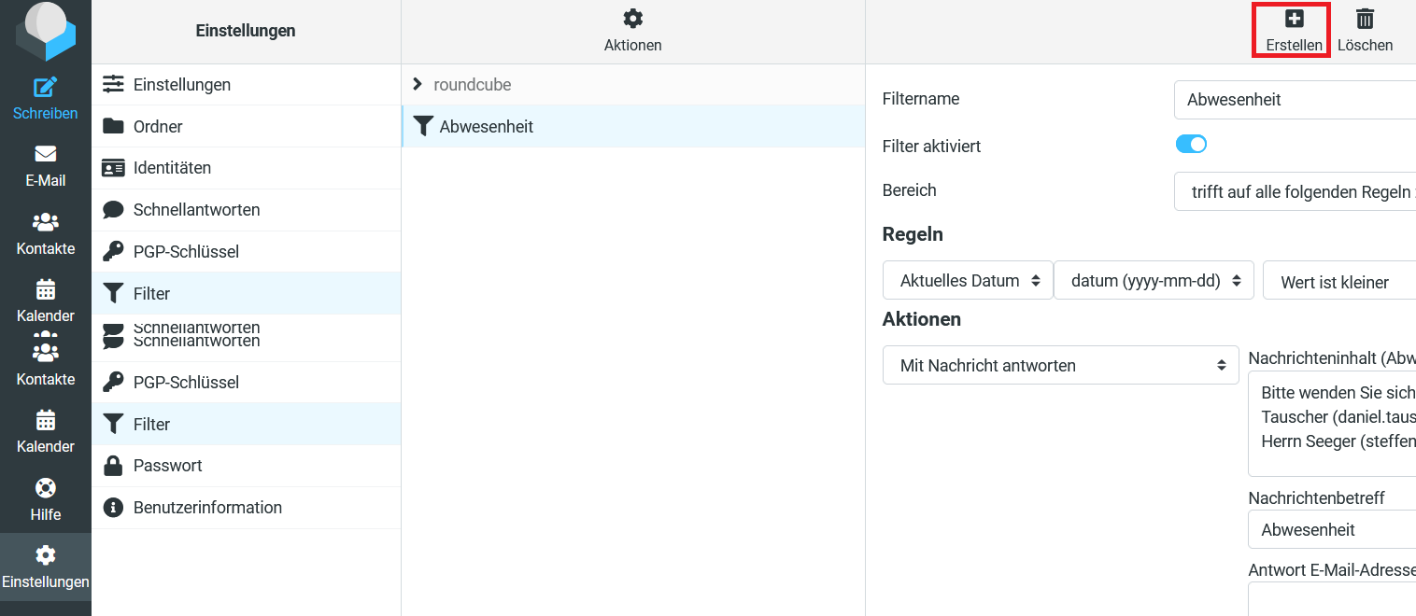Open the Wert ist kleiner dropdown
Screen dimensions: 1416x616
click(x=1339, y=281)
